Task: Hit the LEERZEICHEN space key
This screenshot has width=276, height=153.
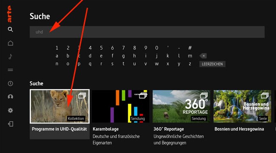Action: pos(212,64)
